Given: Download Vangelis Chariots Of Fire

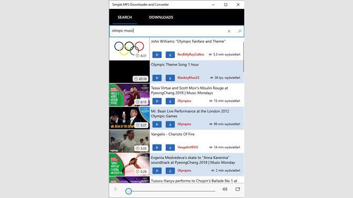Looking at the screenshot, I should [x=170, y=148].
